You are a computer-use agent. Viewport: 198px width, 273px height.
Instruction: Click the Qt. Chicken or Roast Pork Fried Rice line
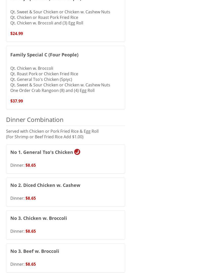click(44, 17)
